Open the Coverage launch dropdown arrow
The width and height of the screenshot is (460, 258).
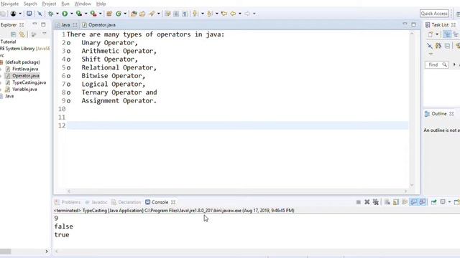pos(86,14)
